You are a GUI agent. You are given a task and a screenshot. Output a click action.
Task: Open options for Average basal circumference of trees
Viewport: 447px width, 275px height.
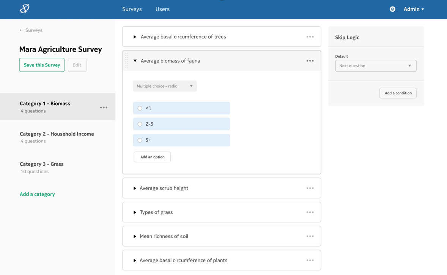pos(310,37)
